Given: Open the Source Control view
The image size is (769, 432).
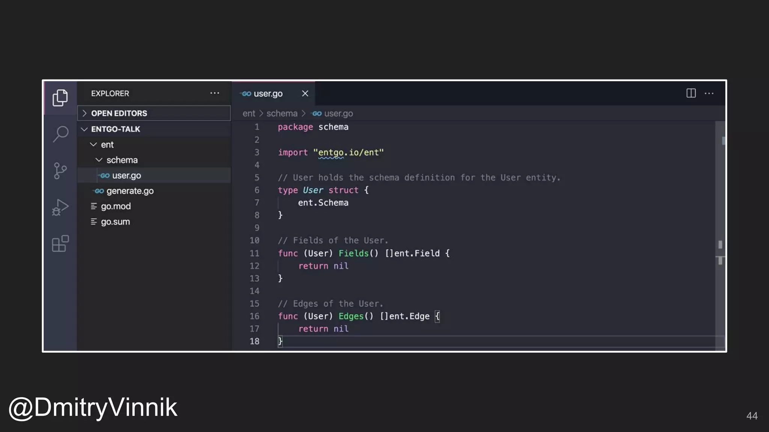Looking at the screenshot, I should 60,171.
